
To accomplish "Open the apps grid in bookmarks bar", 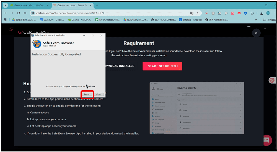I will (5, 20).
